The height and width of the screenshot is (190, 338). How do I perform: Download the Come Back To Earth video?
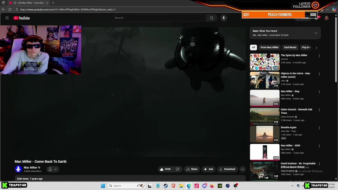227,169
